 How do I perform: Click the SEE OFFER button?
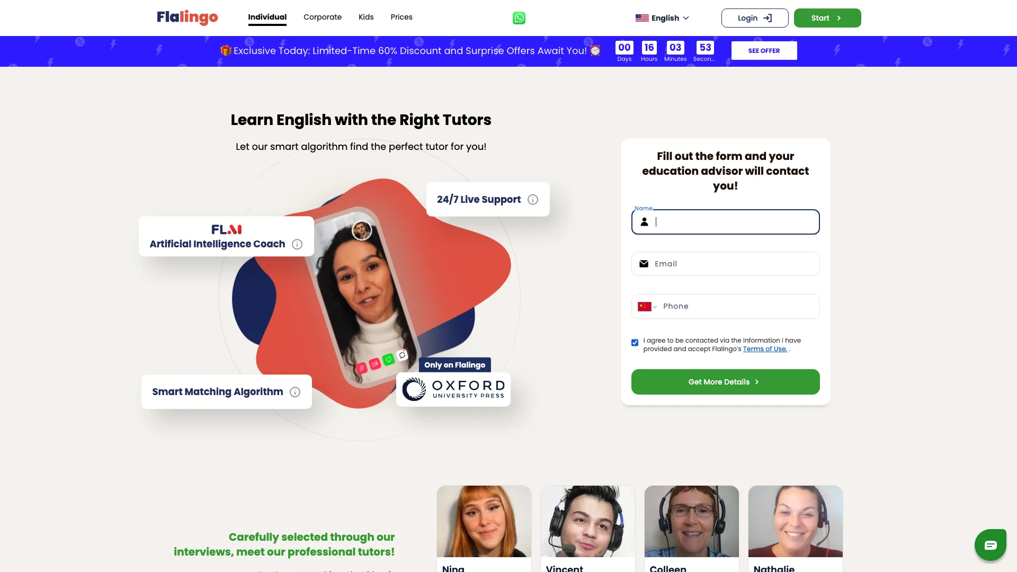(763, 50)
